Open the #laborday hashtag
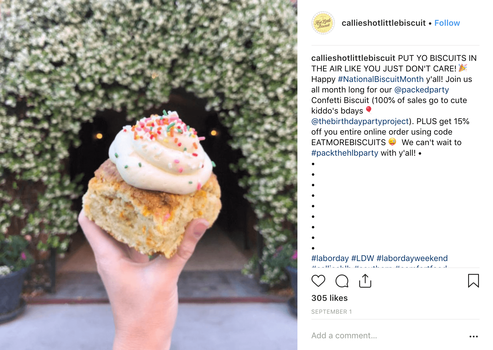 [330, 258]
